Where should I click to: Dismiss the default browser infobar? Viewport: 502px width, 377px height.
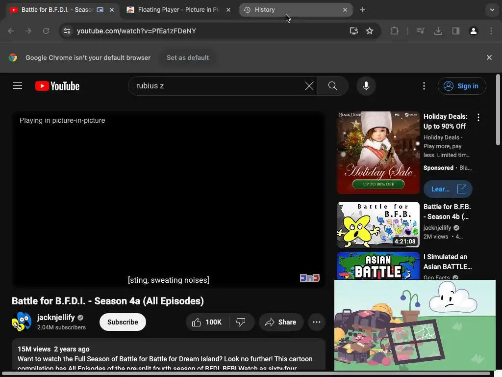tap(489, 58)
